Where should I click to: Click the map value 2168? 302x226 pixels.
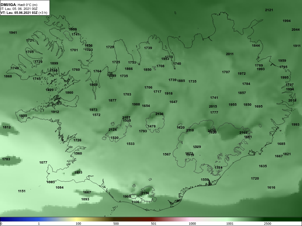(x=243, y=133)
